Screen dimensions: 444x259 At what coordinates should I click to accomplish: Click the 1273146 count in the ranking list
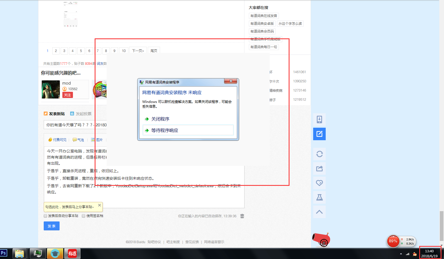(x=300, y=90)
